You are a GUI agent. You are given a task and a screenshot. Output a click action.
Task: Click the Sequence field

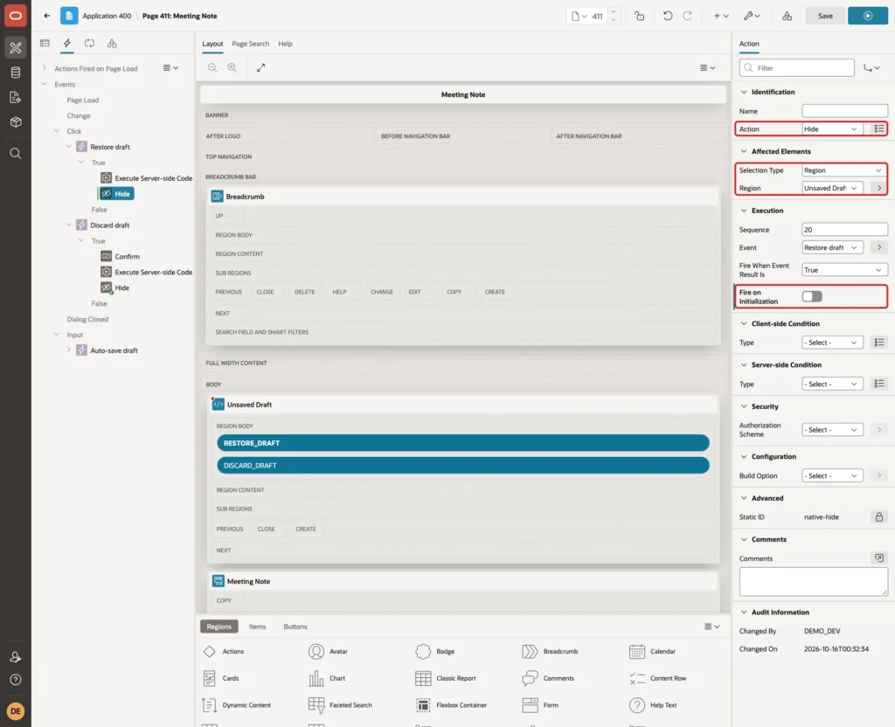[844, 230]
